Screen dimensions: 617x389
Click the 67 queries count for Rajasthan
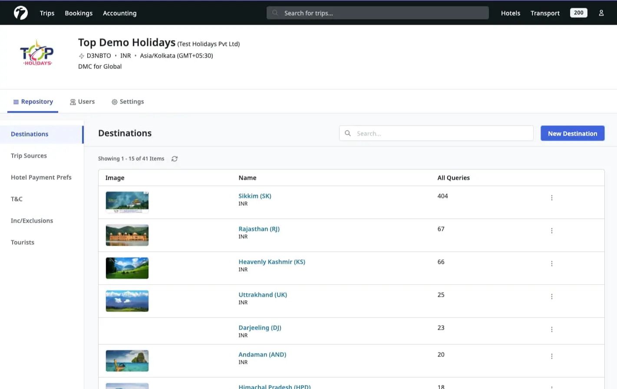click(x=441, y=229)
